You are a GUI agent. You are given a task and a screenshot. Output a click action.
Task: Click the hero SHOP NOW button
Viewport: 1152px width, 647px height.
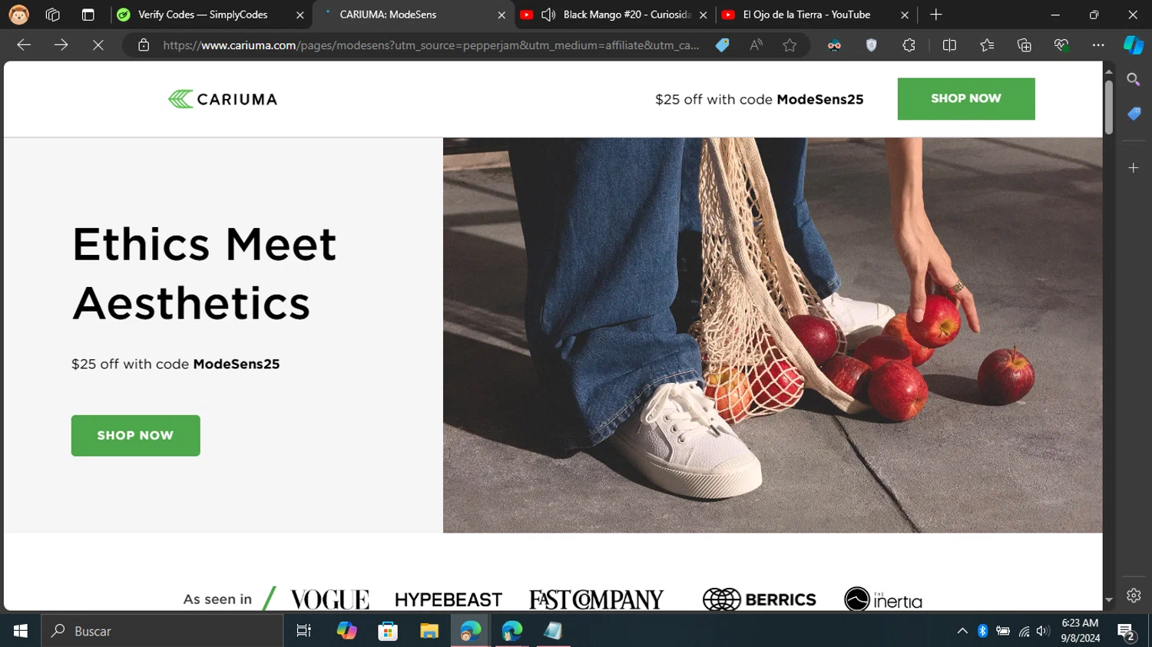click(x=136, y=435)
